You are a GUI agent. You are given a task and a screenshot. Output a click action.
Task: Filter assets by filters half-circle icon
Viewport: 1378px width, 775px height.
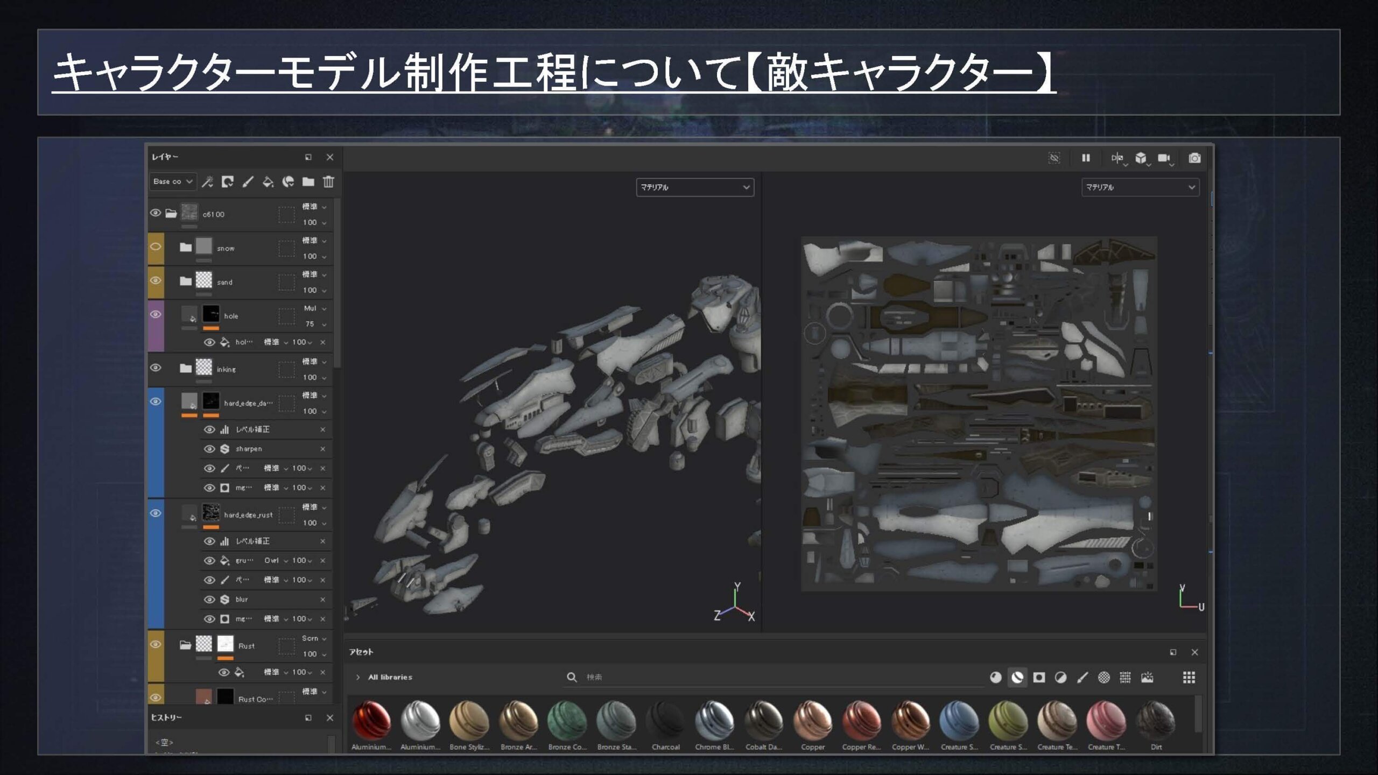point(1060,678)
